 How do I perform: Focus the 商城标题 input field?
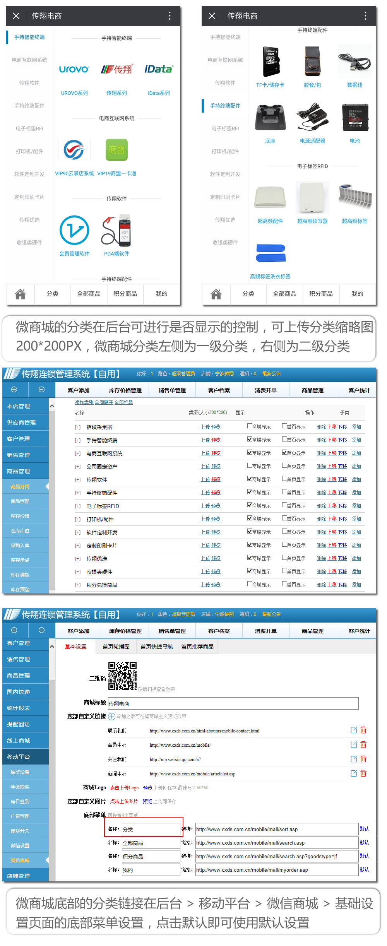point(233,703)
